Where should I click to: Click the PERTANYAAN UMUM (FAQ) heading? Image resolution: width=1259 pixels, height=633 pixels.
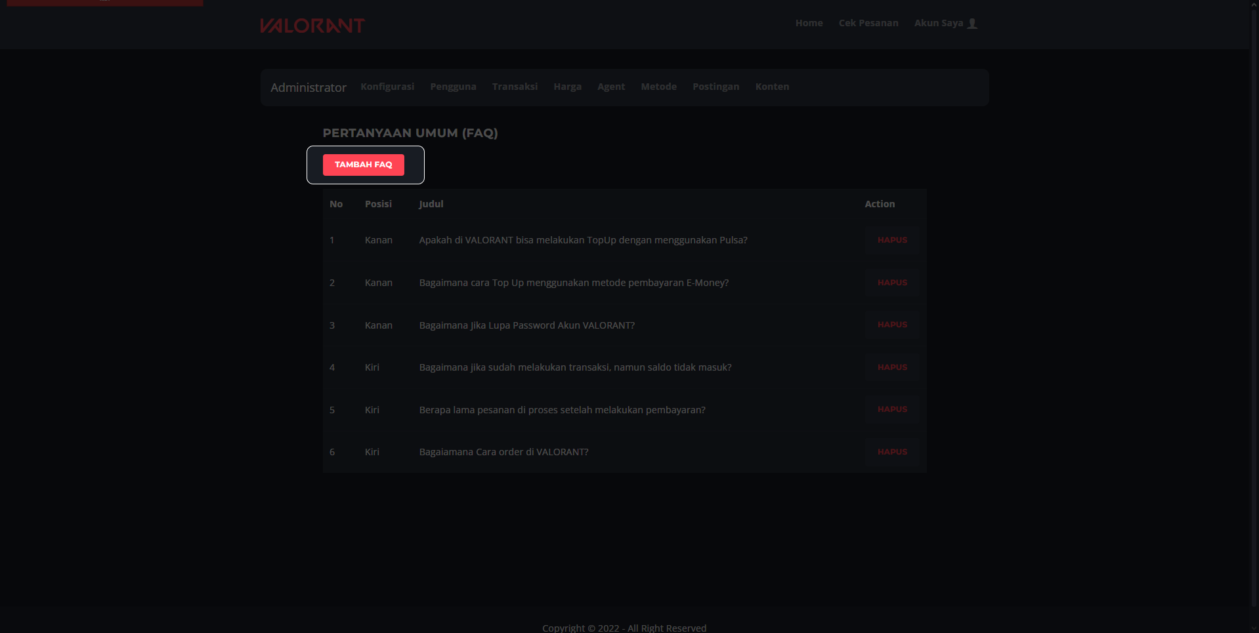pos(410,133)
